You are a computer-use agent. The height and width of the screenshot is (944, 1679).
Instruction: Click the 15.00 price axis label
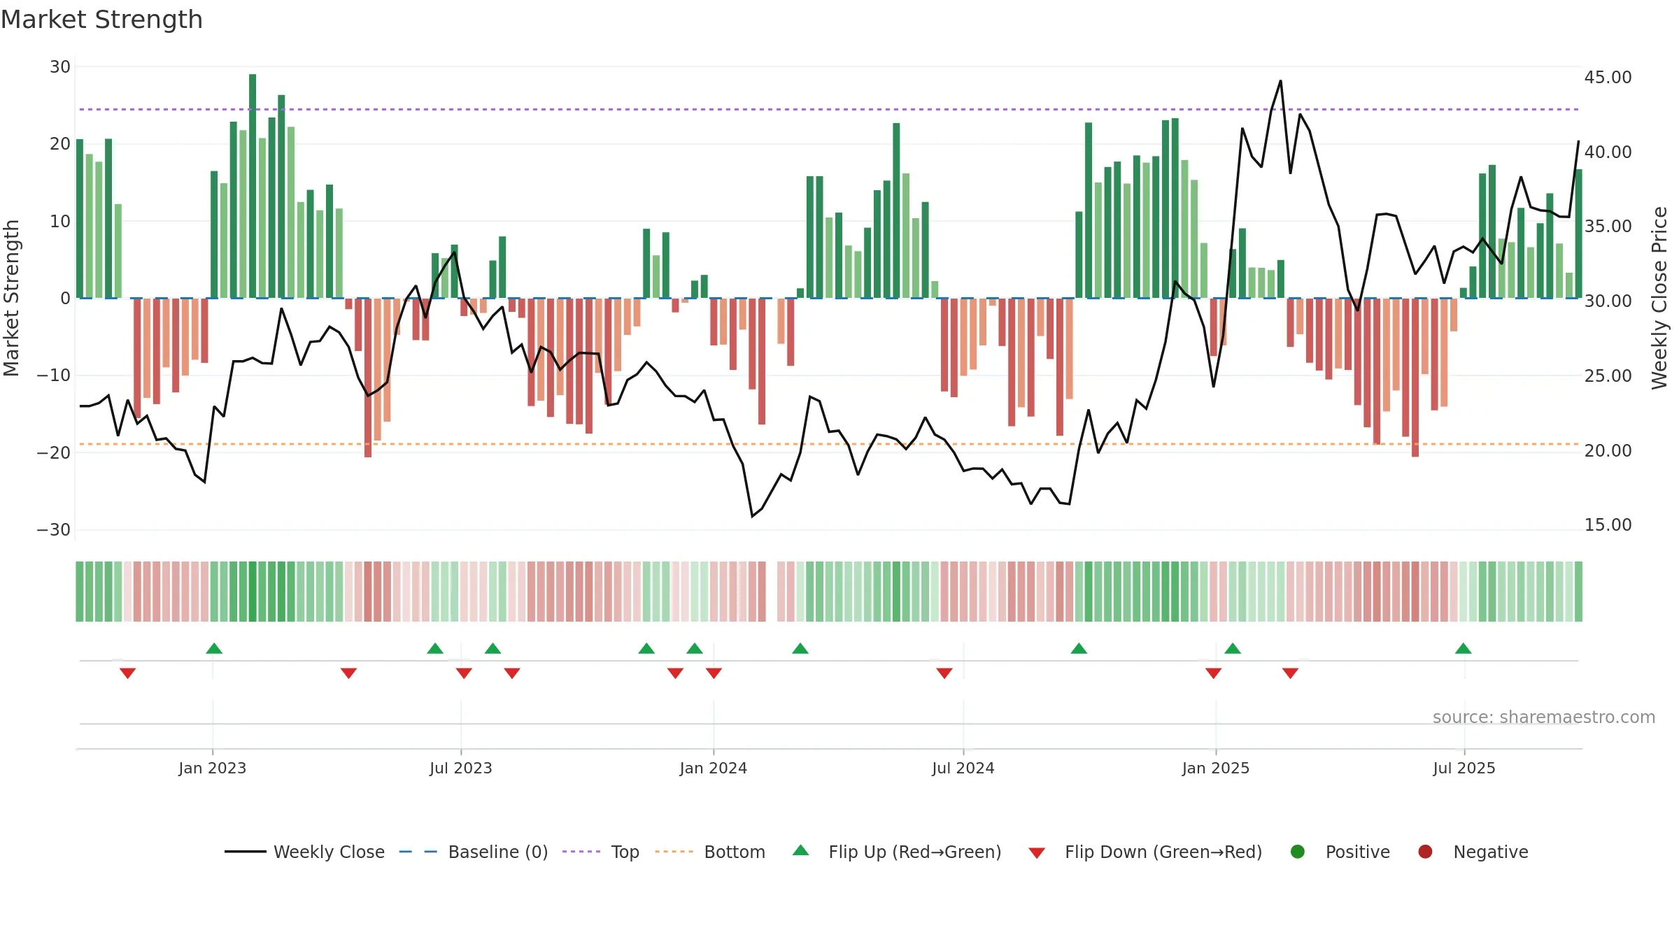pyautogui.click(x=1608, y=524)
